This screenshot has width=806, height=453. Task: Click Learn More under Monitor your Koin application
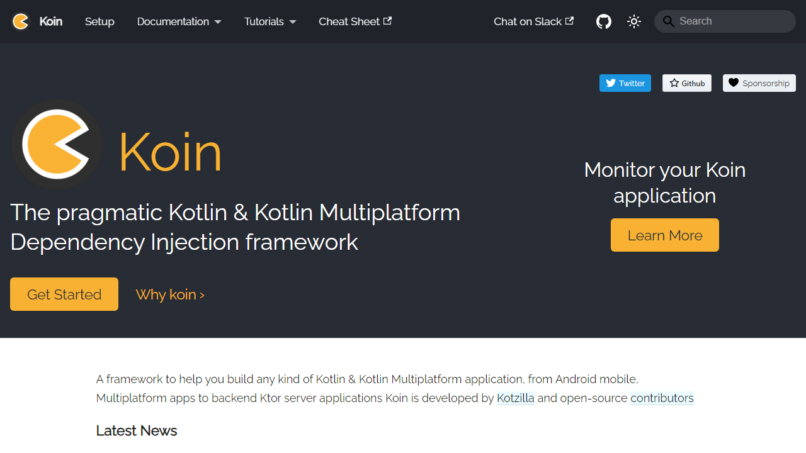[x=664, y=235]
